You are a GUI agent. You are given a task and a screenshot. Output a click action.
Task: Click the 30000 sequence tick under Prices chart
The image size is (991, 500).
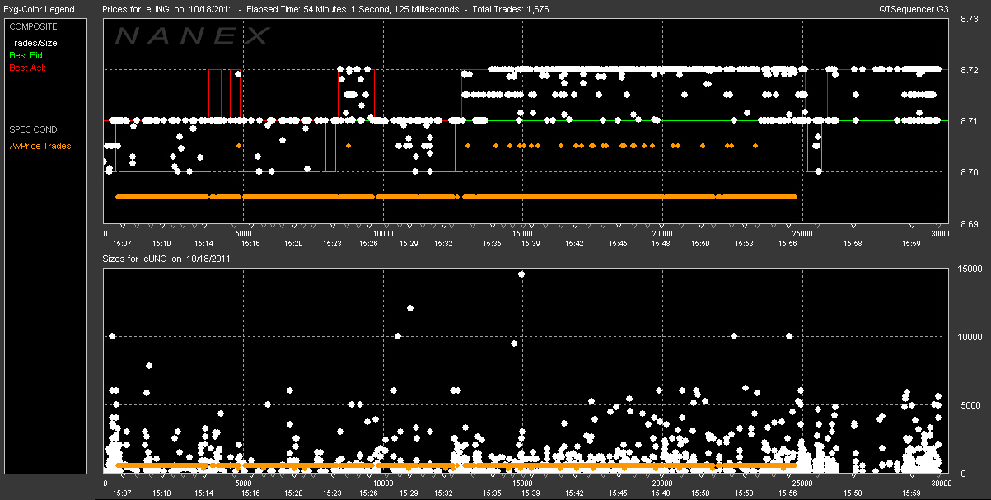click(942, 234)
